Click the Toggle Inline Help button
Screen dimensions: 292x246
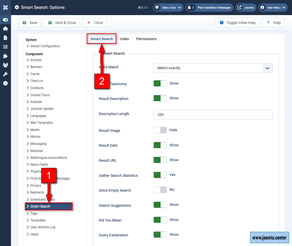coord(238,23)
